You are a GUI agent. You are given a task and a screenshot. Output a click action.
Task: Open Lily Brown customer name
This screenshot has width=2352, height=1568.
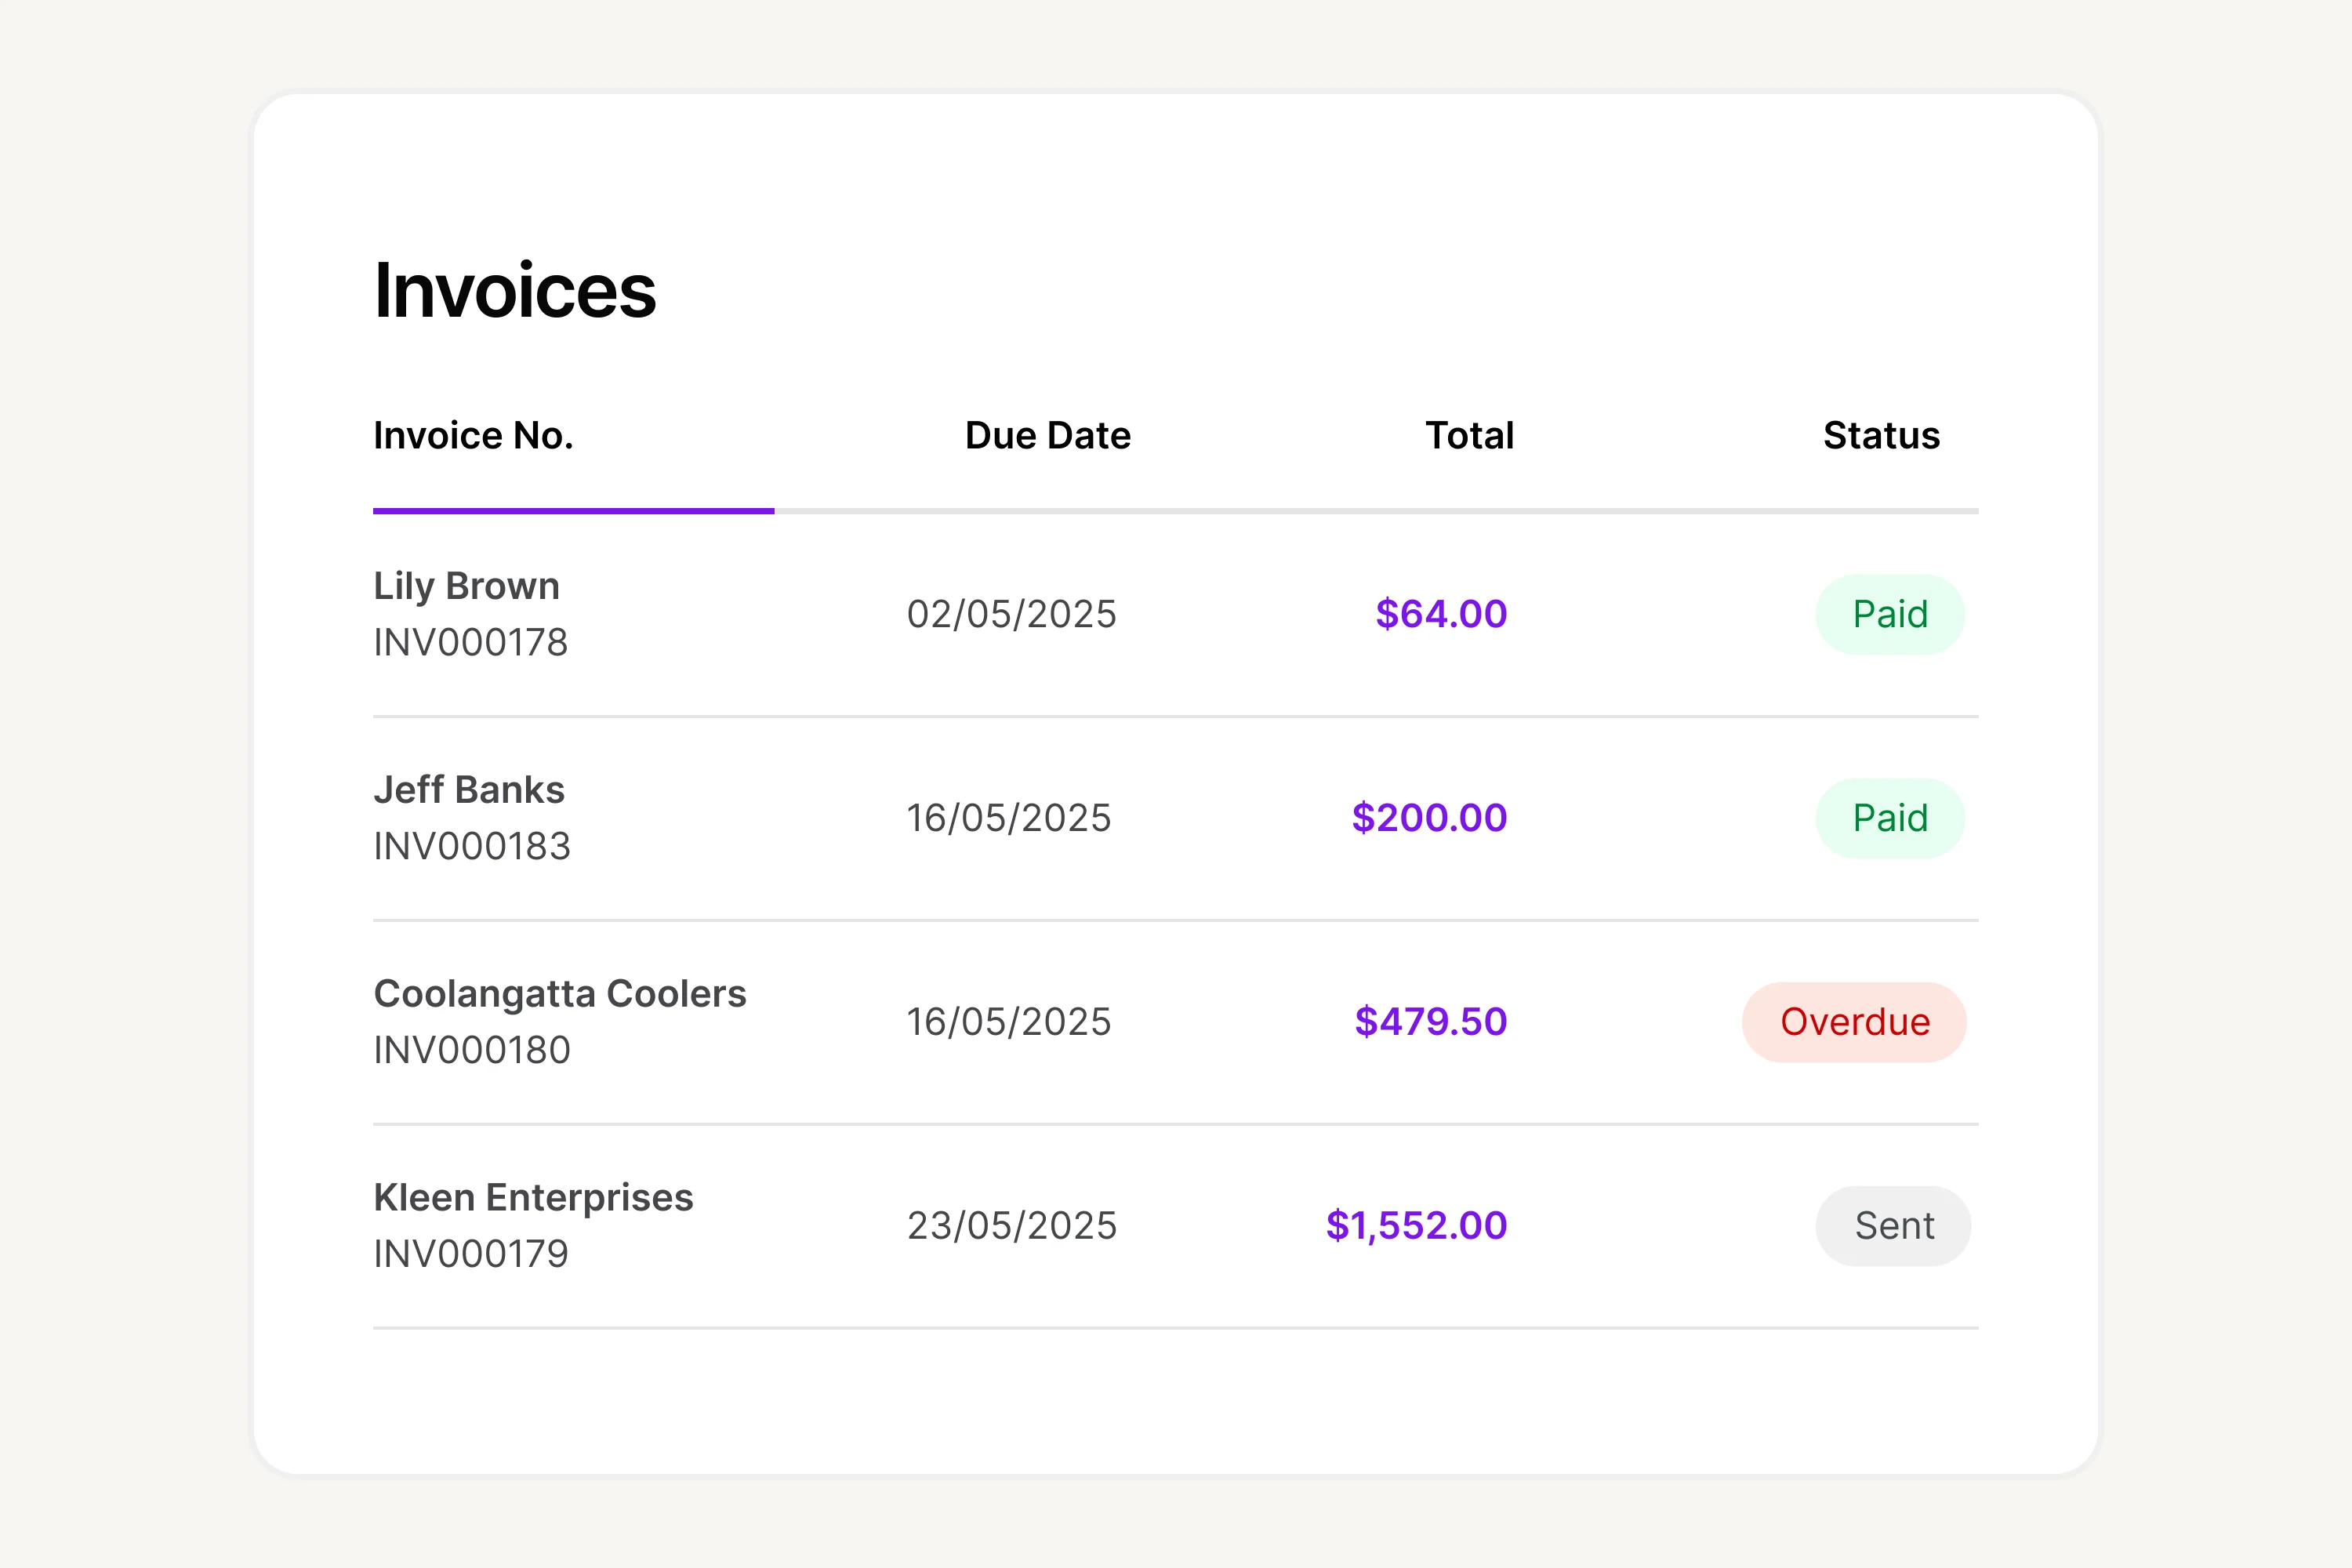tap(466, 586)
